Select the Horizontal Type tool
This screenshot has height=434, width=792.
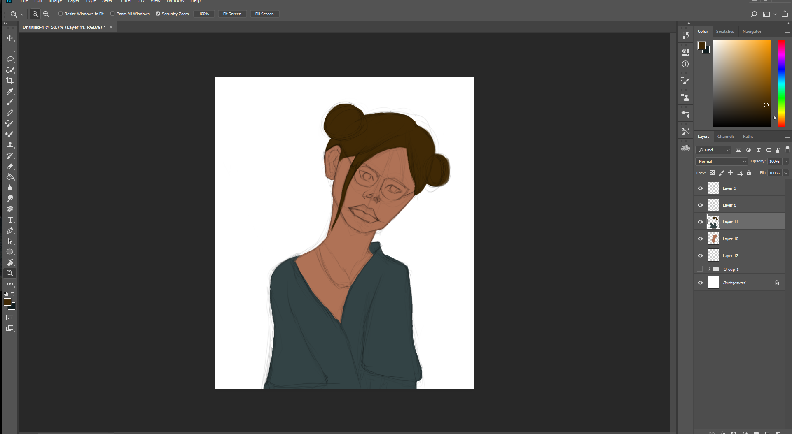click(10, 220)
